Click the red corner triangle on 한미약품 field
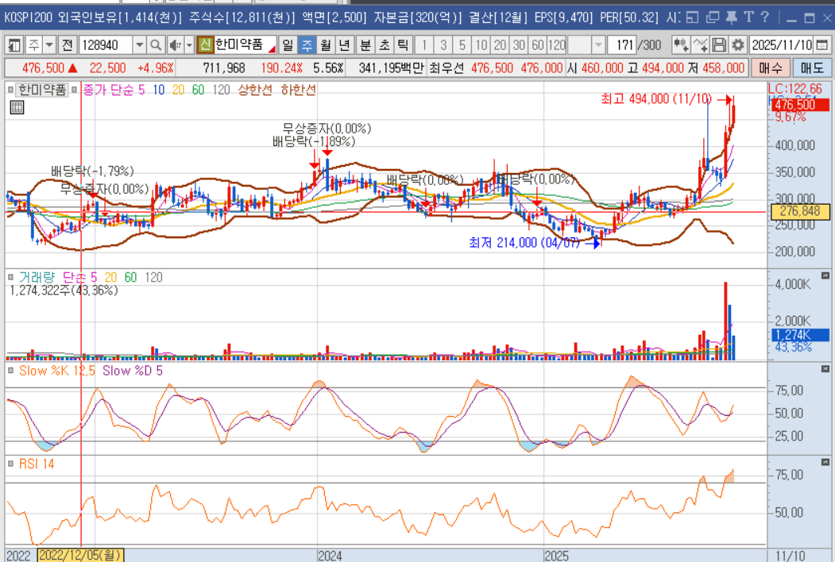The width and height of the screenshot is (835, 562). (x=272, y=49)
